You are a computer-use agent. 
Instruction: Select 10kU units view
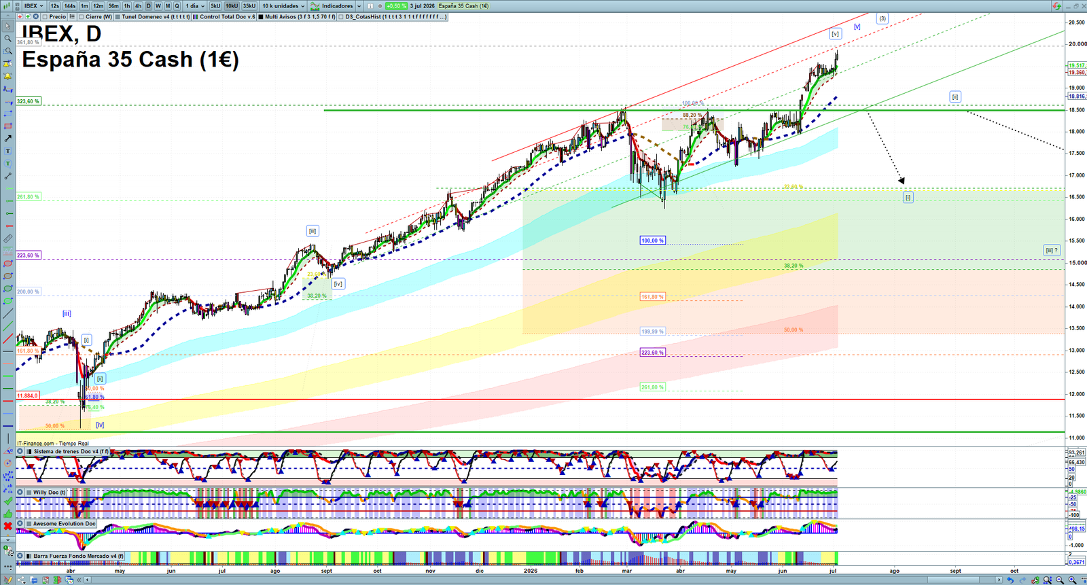[x=232, y=5]
